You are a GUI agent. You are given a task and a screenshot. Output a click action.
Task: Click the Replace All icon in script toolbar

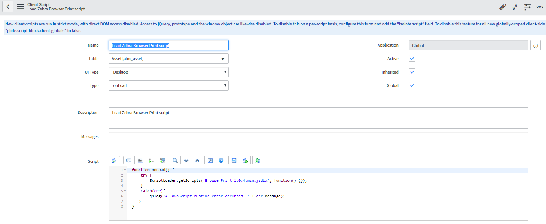[x=162, y=160]
